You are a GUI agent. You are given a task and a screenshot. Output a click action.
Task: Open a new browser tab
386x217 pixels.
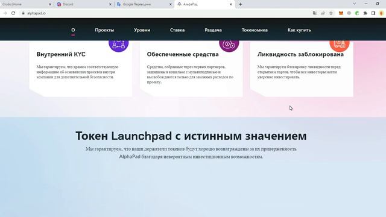coord(240,4)
